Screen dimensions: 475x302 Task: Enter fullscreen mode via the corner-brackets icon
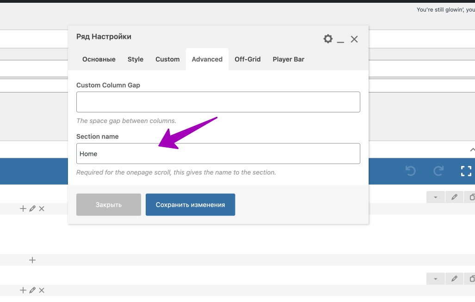pos(466,171)
